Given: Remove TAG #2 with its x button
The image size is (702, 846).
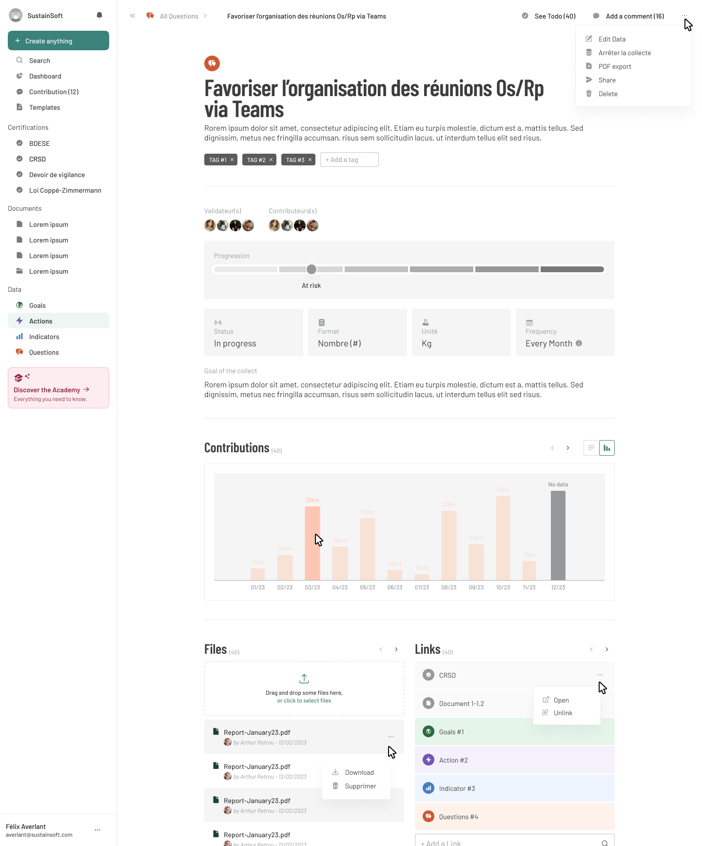Looking at the screenshot, I should click(x=271, y=160).
